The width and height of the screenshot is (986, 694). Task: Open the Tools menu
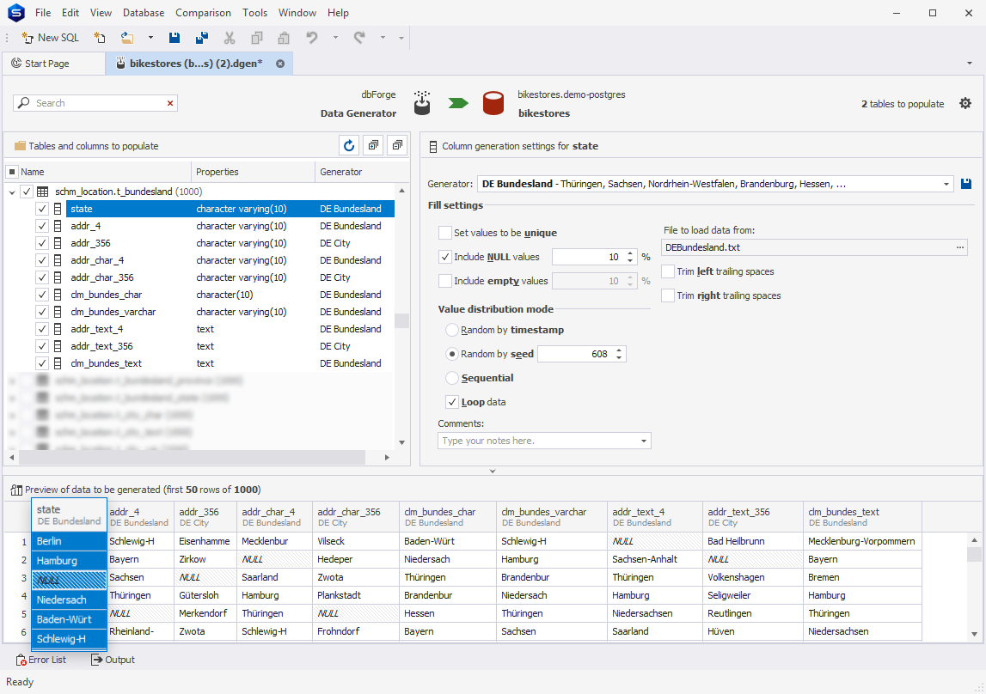point(254,13)
